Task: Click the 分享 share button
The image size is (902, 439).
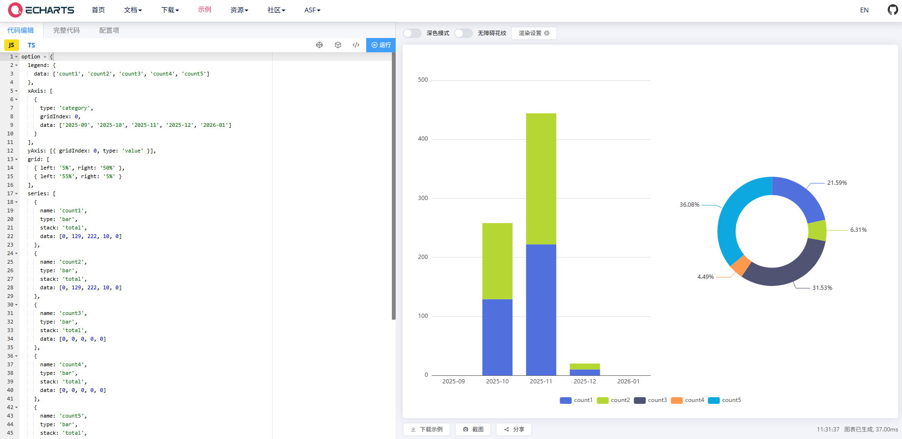Action: click(x=513, y=429)
